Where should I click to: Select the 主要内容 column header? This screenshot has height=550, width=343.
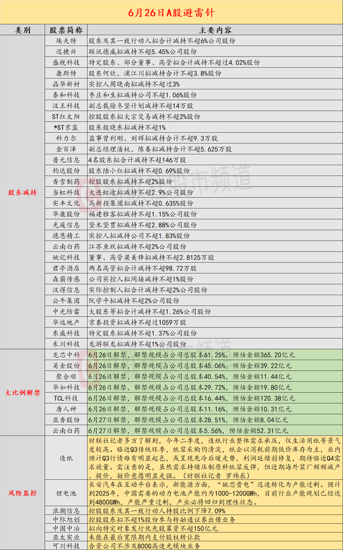[x=215, y=30]
